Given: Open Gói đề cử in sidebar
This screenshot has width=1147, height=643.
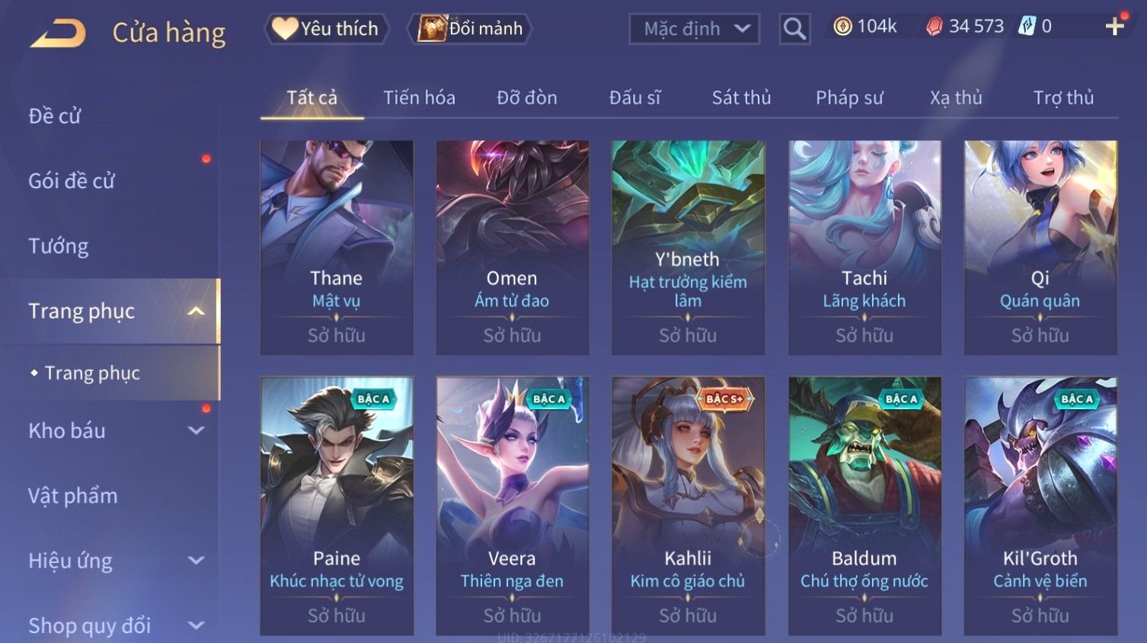Looking at the screenshot, I should click(x=72, y=181).
